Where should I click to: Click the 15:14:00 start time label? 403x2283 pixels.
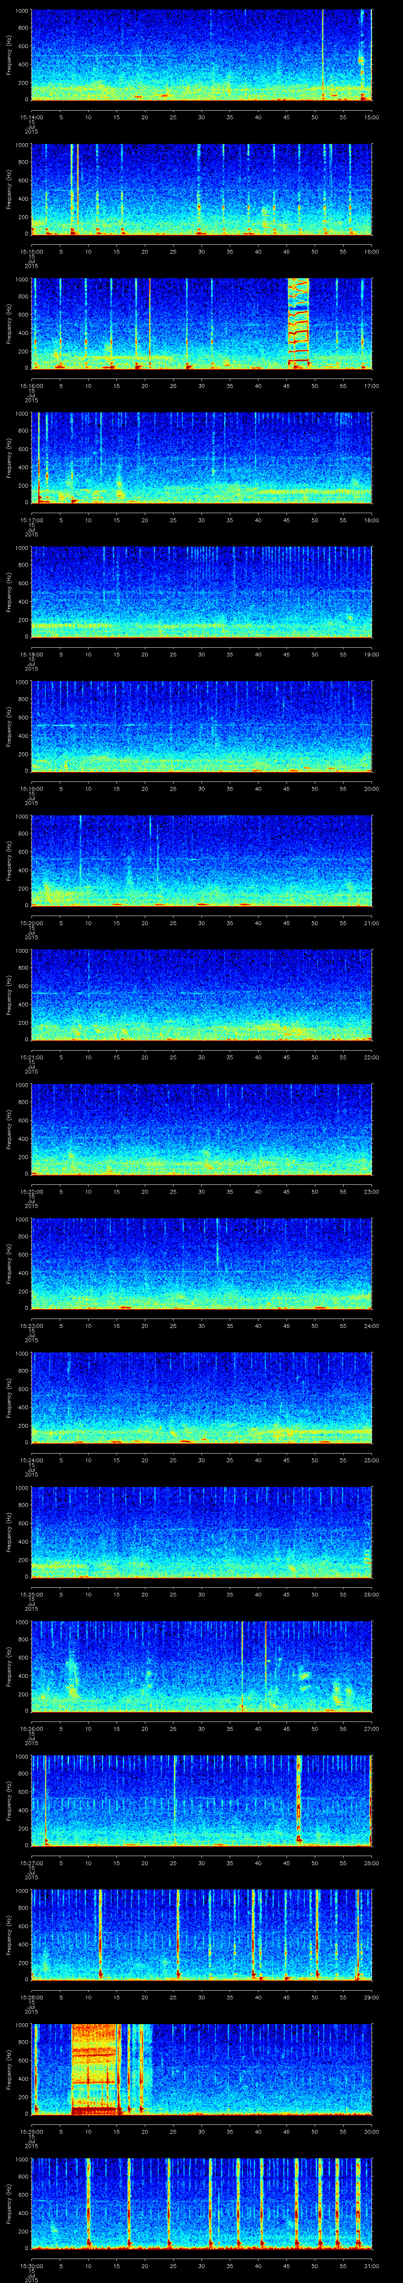click(31, 117)
